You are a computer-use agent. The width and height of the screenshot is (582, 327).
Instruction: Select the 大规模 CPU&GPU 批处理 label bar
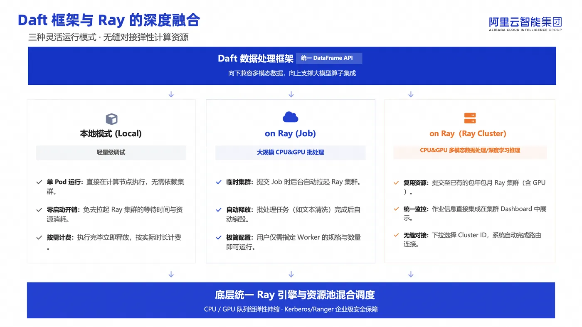coord(290,152)
